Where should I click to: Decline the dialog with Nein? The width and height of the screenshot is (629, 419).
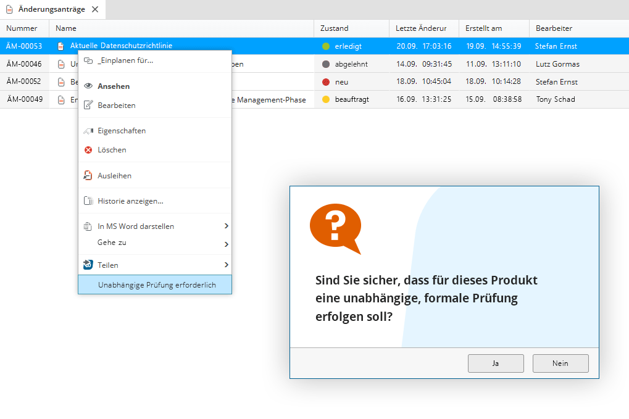tap(560, 363)
